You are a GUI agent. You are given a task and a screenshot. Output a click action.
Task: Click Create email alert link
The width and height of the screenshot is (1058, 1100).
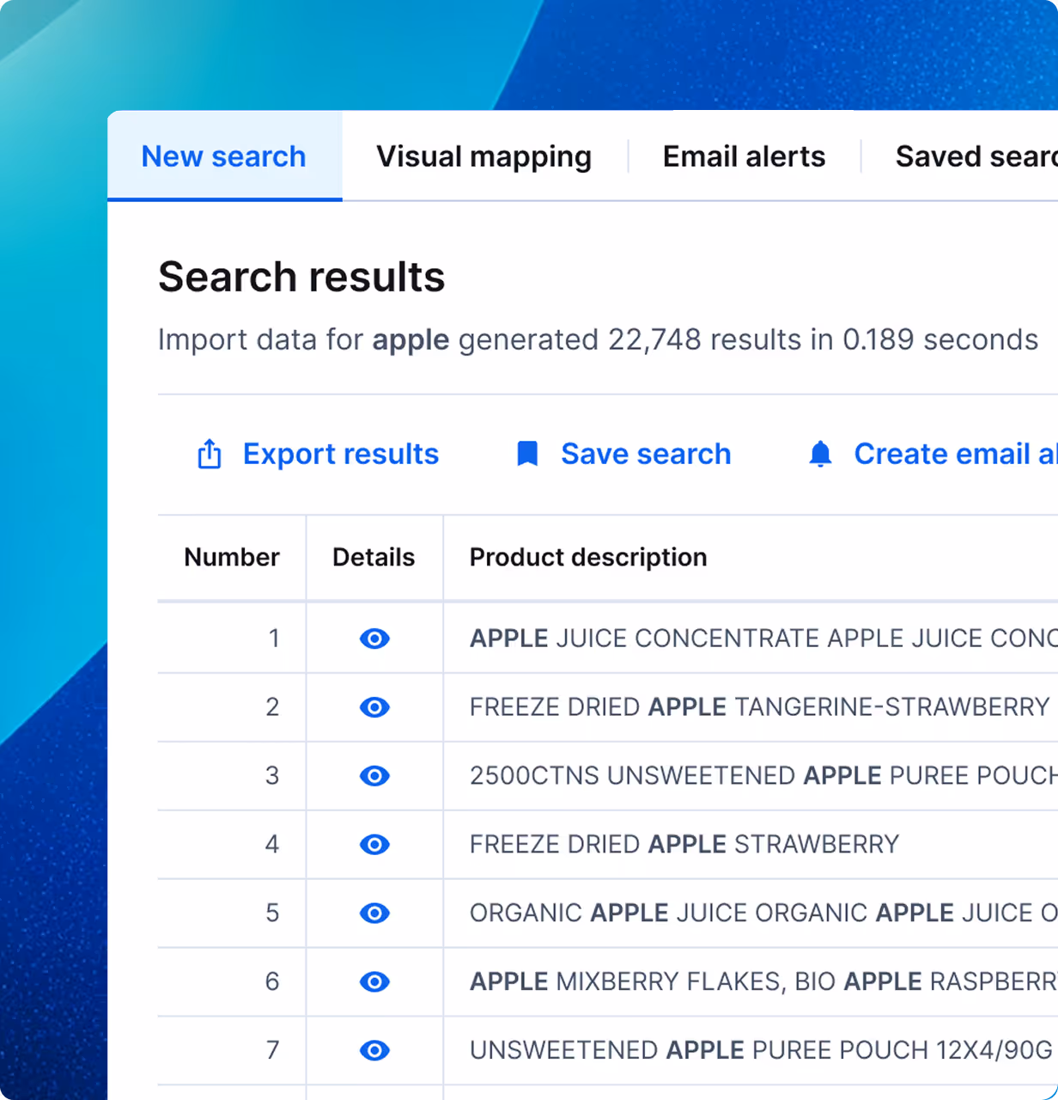point(956,454)
